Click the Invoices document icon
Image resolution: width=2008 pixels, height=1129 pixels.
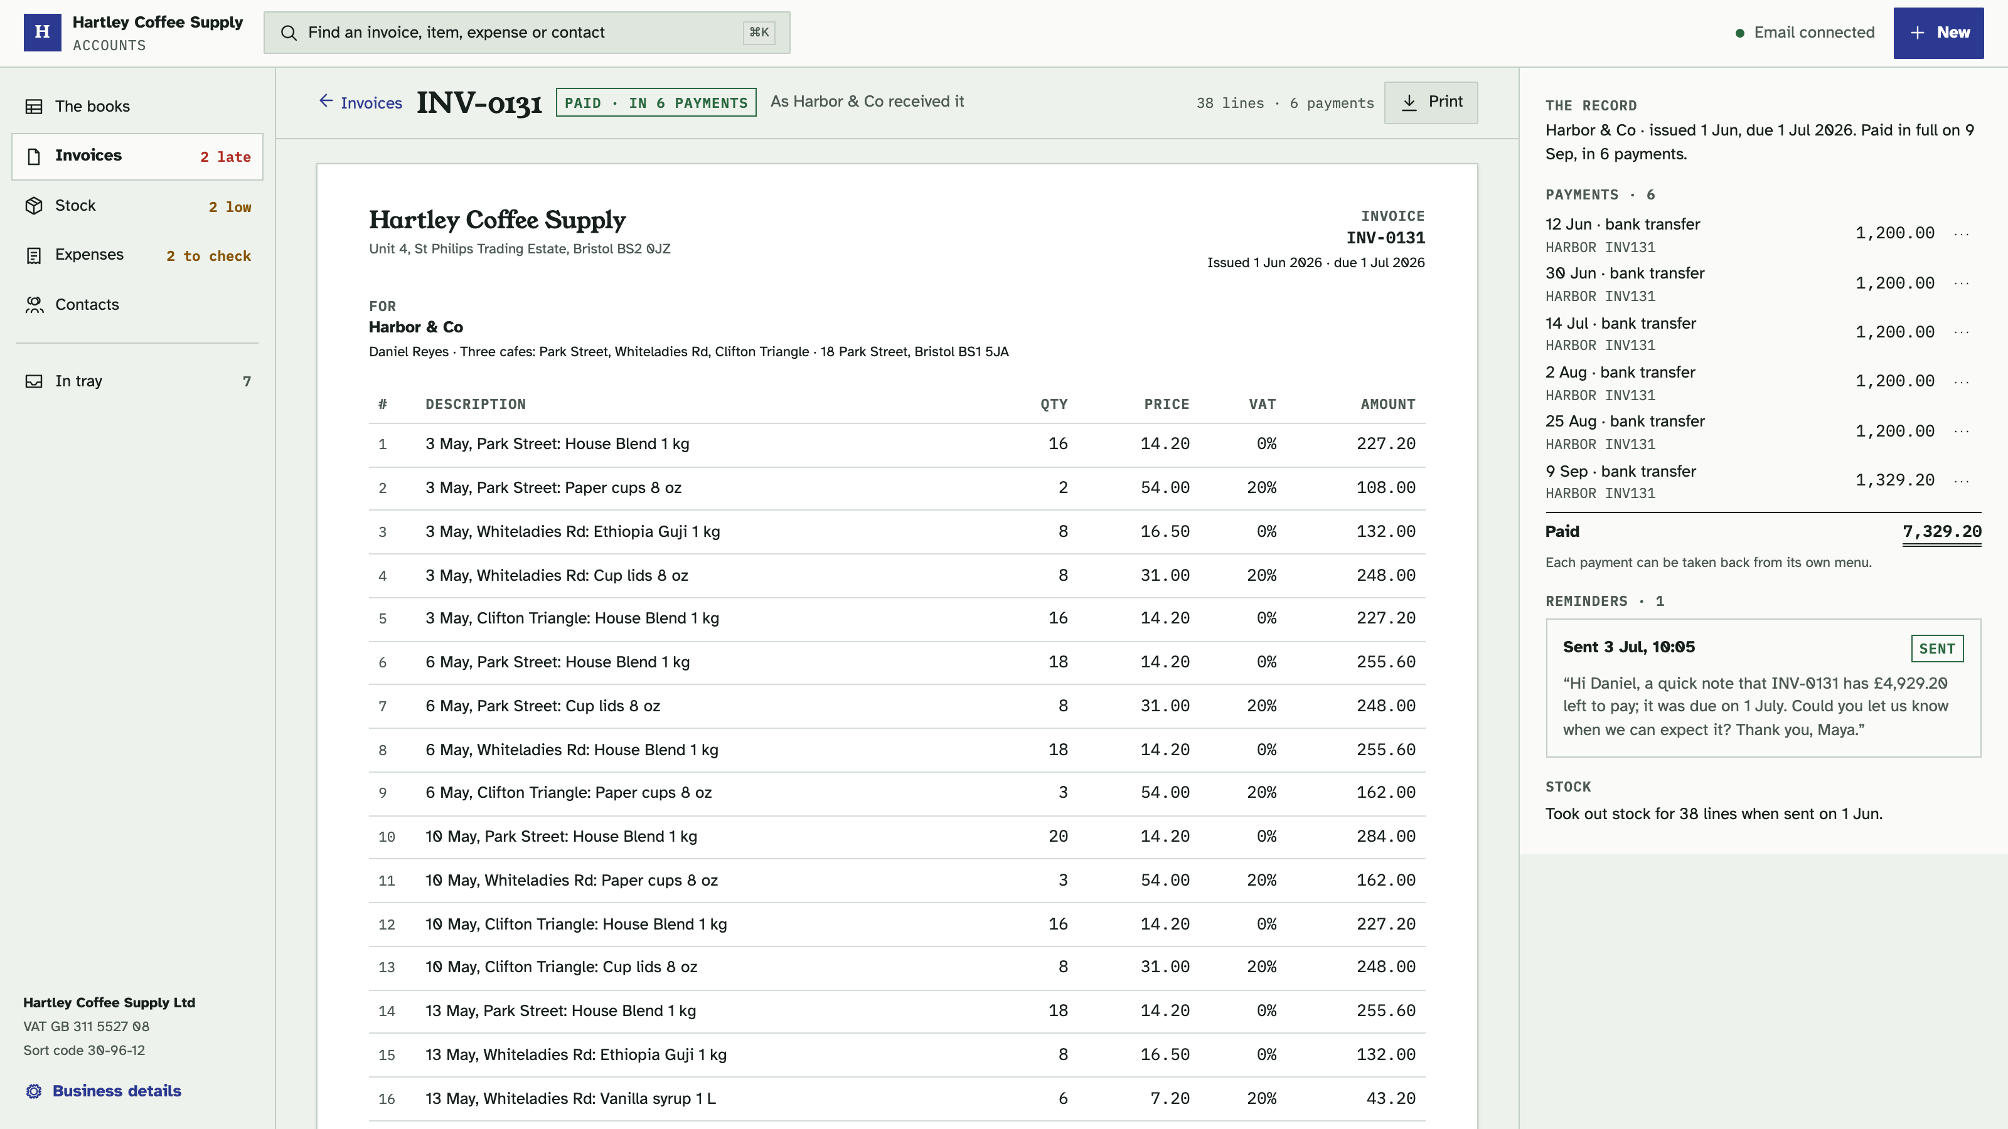(x=33, y=157)
